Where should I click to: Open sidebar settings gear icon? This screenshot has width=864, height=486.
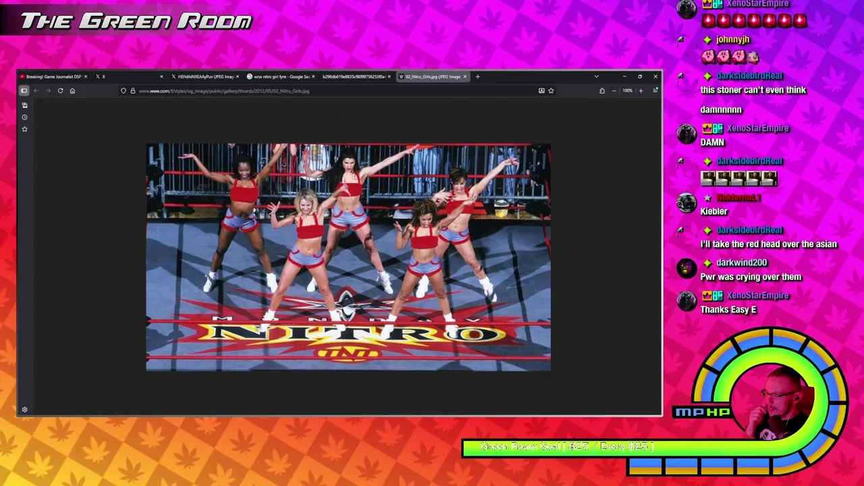click(x=24, y=409)
